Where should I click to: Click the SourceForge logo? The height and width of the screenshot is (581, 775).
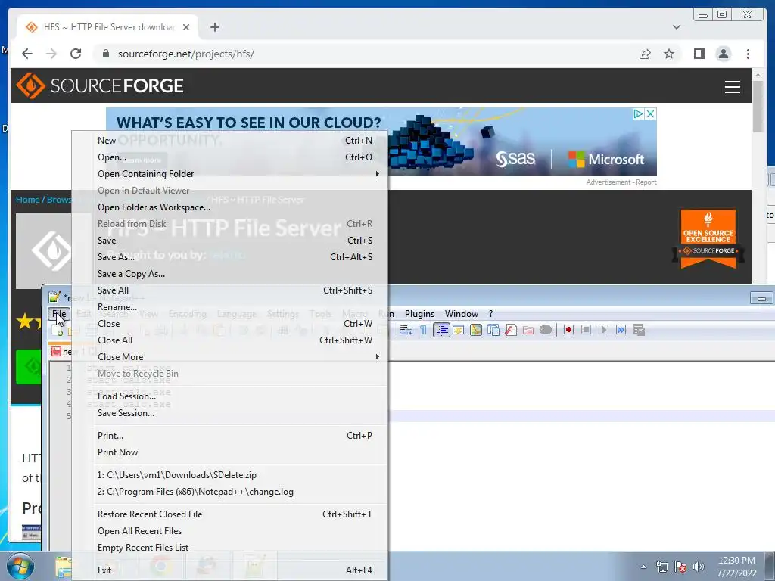pyautogui.click(x=100, y=85)
